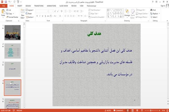Screen dimensions: 169x112
Task: Insert triangle shape from shapes gallery
Action: [108, 13]
